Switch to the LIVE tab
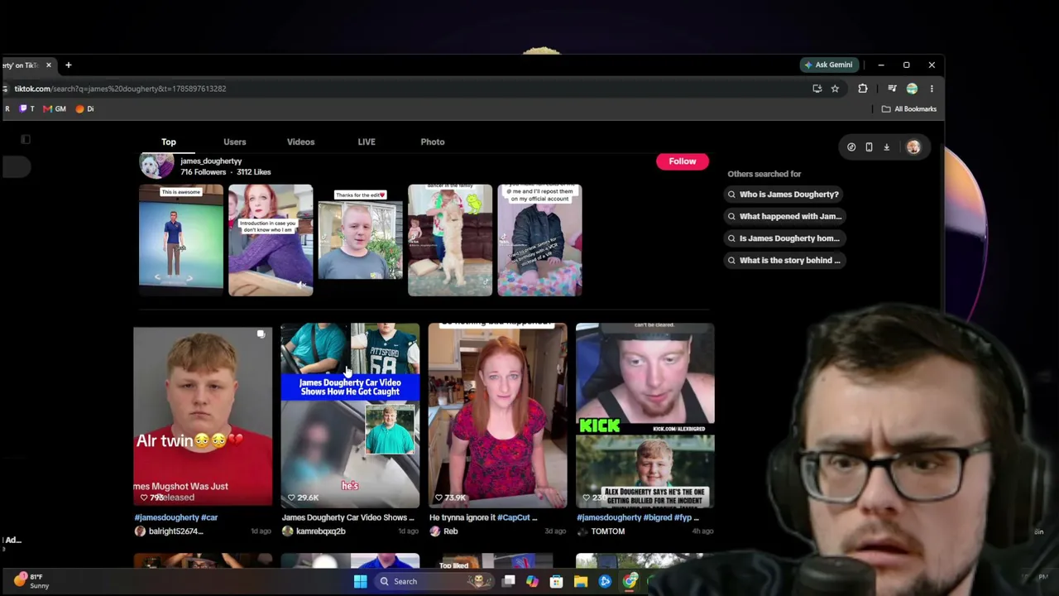 coord(367,142)
